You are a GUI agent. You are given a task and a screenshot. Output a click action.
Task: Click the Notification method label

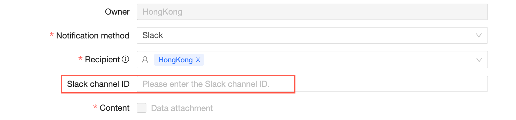point(93,35)
